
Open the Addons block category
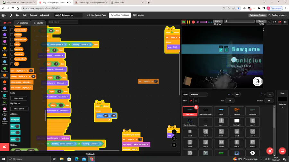4,96
